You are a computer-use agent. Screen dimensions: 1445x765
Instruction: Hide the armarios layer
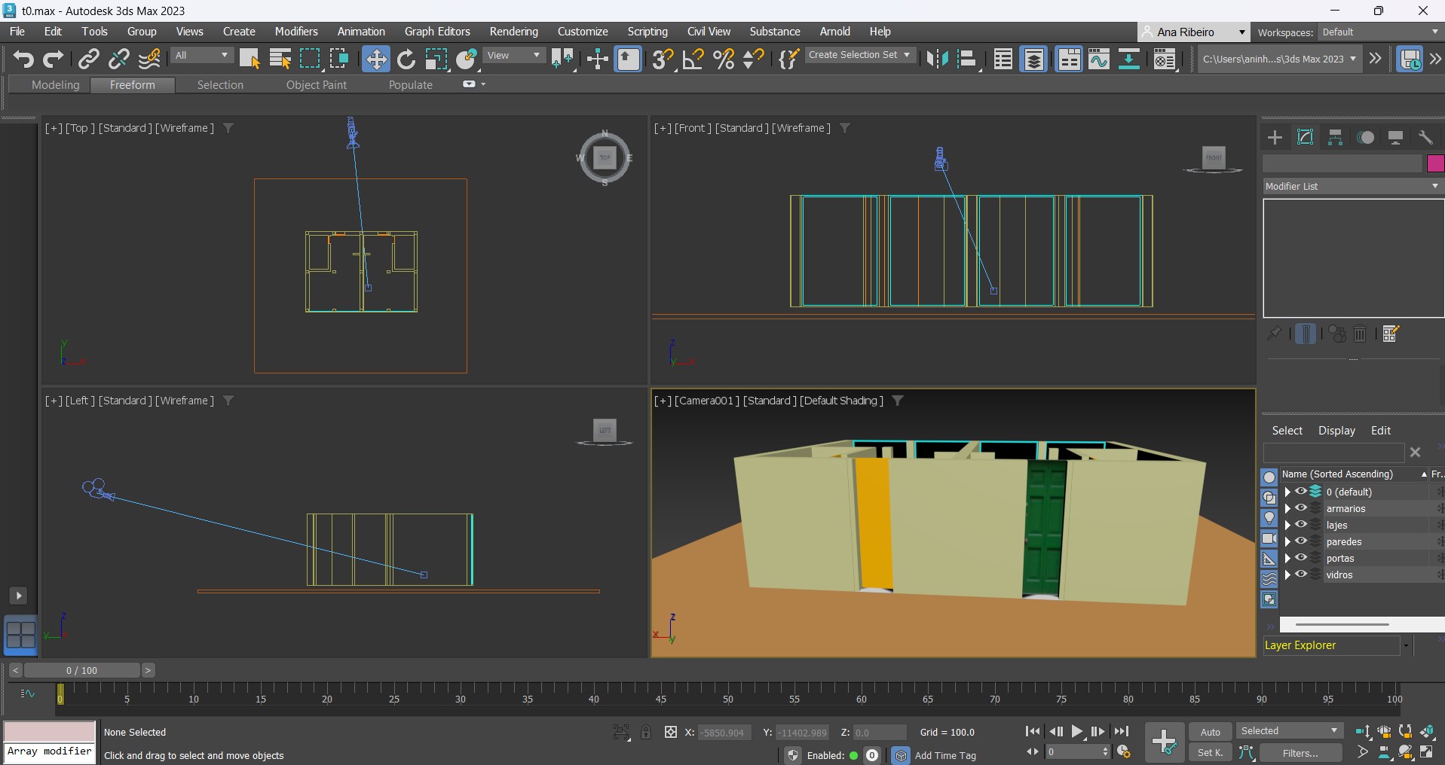1301,508
